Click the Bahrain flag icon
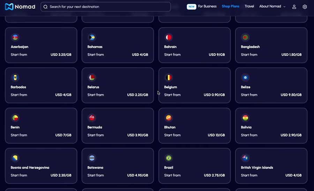Screen dimensions: 314x191 (x=169, y=37)
